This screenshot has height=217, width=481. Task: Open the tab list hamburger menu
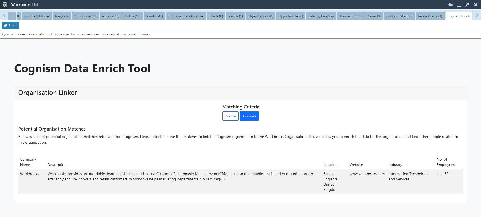[x=12, y=16]
